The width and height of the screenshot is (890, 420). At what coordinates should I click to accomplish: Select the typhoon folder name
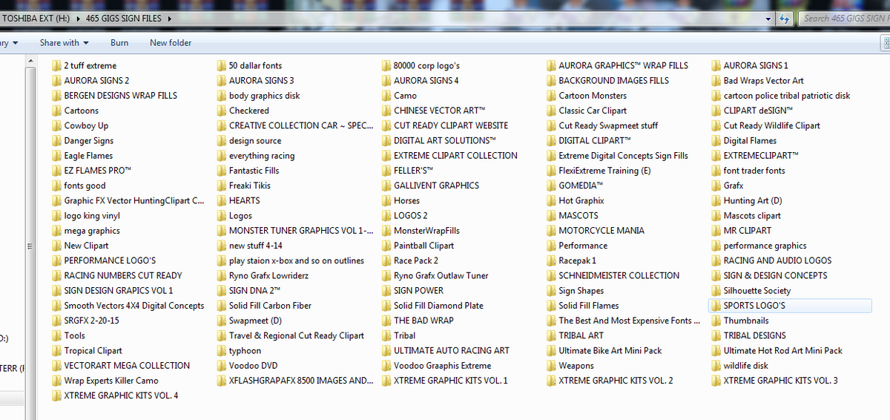pos(245,350)
